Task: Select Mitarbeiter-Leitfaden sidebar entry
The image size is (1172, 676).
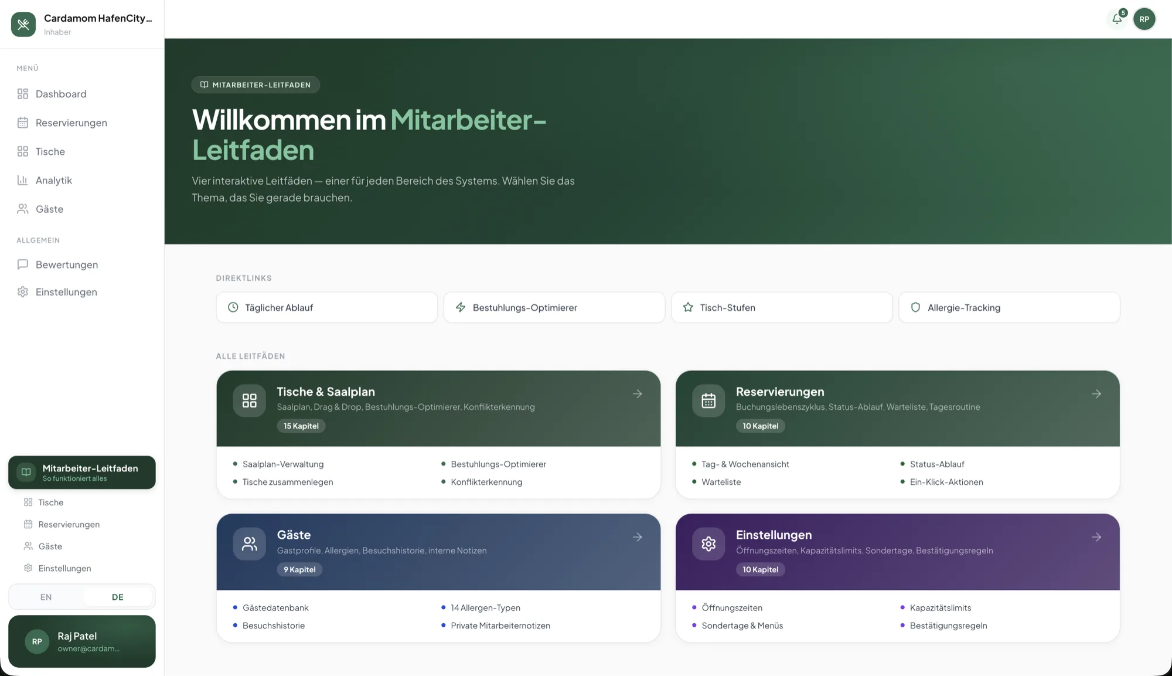Action: tap(82, 473)
